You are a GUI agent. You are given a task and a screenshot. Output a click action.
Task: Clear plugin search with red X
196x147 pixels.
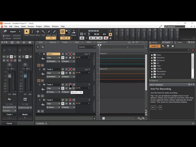click(193, 50)
